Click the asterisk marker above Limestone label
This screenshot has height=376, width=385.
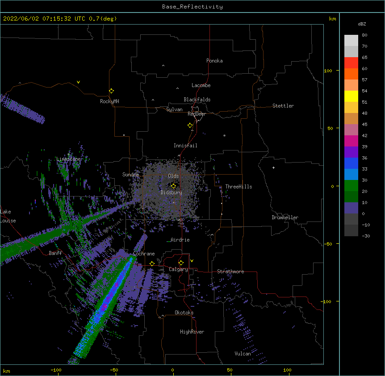[x=68, y=155]
